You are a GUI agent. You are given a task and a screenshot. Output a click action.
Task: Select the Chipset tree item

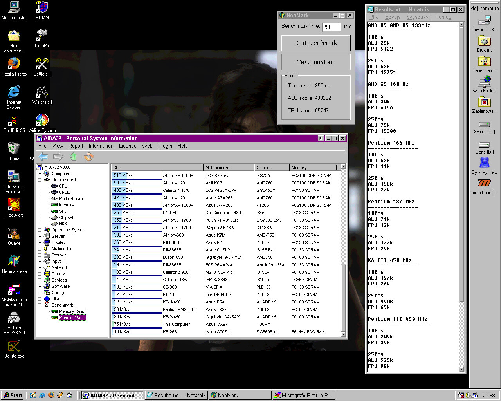(66, 217)
